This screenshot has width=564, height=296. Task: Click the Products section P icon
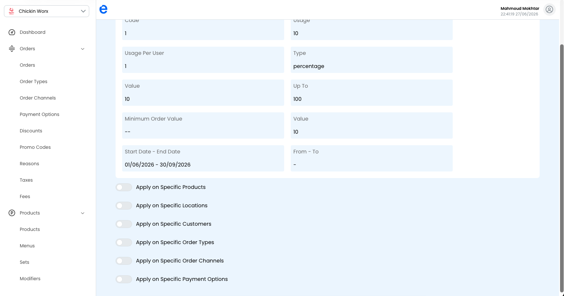coord(12,213)
